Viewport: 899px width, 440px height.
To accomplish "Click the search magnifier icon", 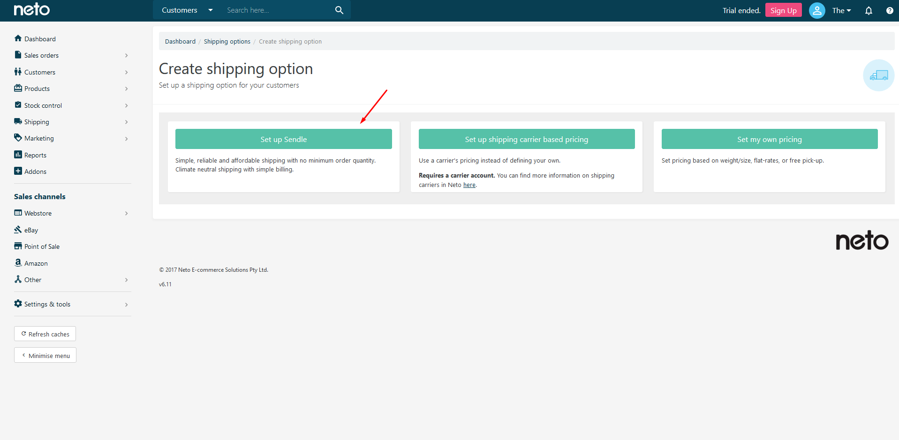I will tap(339, 10).
